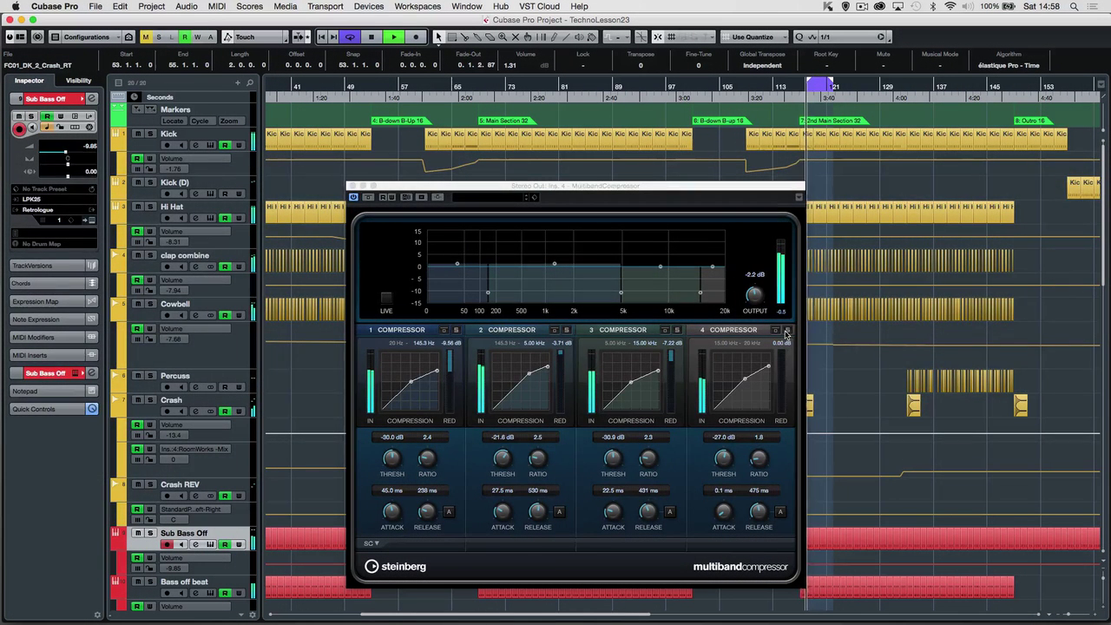Viewport: 1111px width, 625px height.
Task: Go to previous marker in transport
Action: click(x=321, y=37)
